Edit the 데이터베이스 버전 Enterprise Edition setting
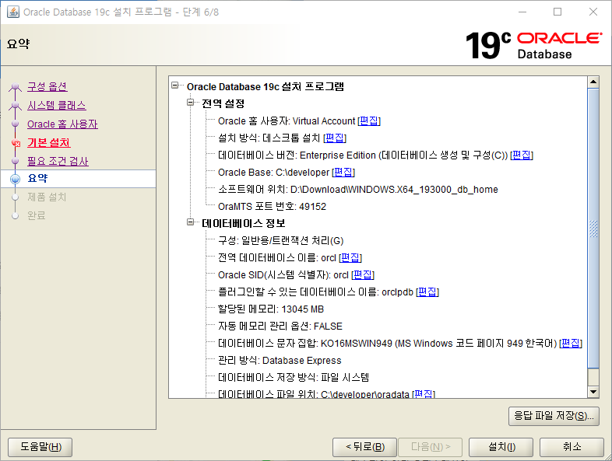Image resolution: width=612 pixels, height=461 pixels. [x=522, y=155]
